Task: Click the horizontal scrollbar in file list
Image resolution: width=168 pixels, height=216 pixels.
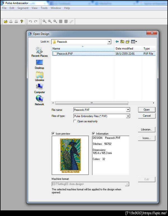Action: (x=92, y=103)
